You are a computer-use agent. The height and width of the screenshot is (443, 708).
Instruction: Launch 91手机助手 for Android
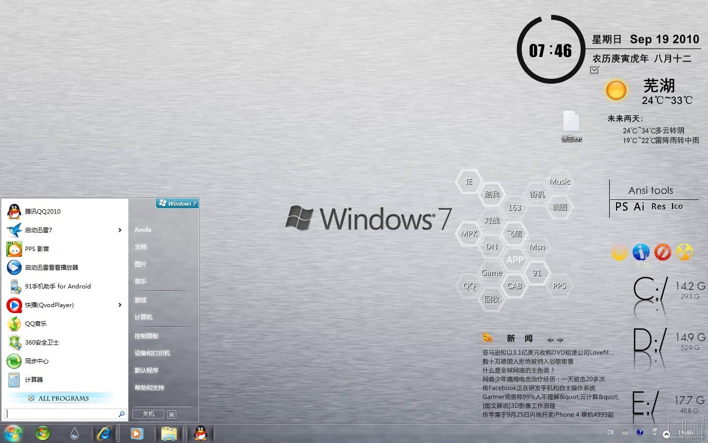point(64,286)
